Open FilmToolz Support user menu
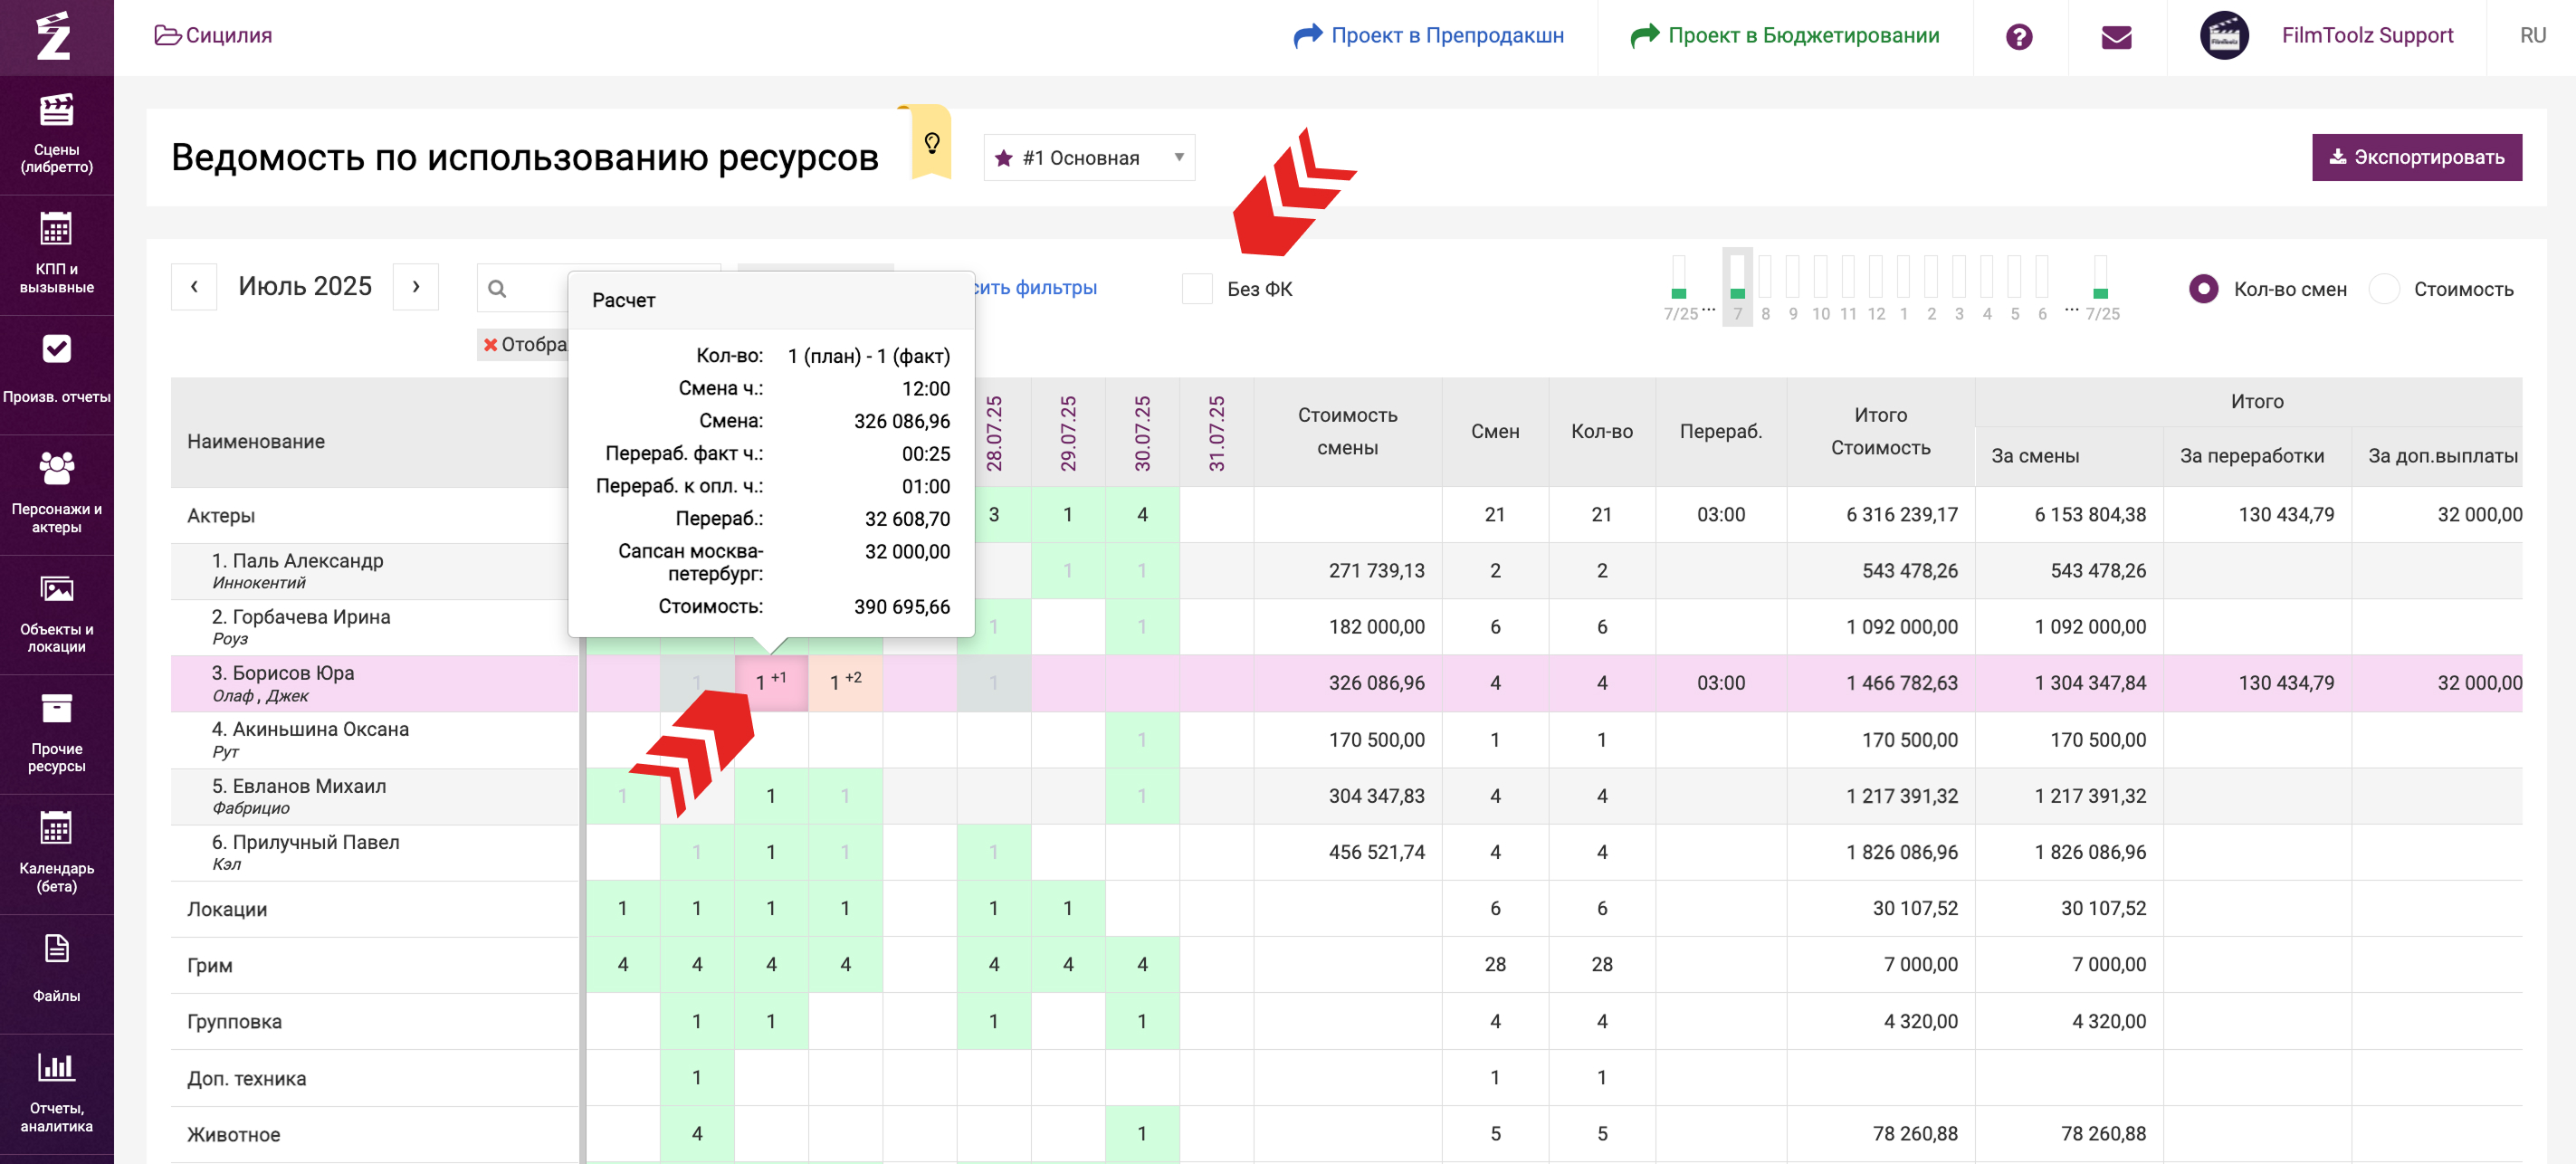Screen dimensions: 2576x1164 pos(2366,36)
